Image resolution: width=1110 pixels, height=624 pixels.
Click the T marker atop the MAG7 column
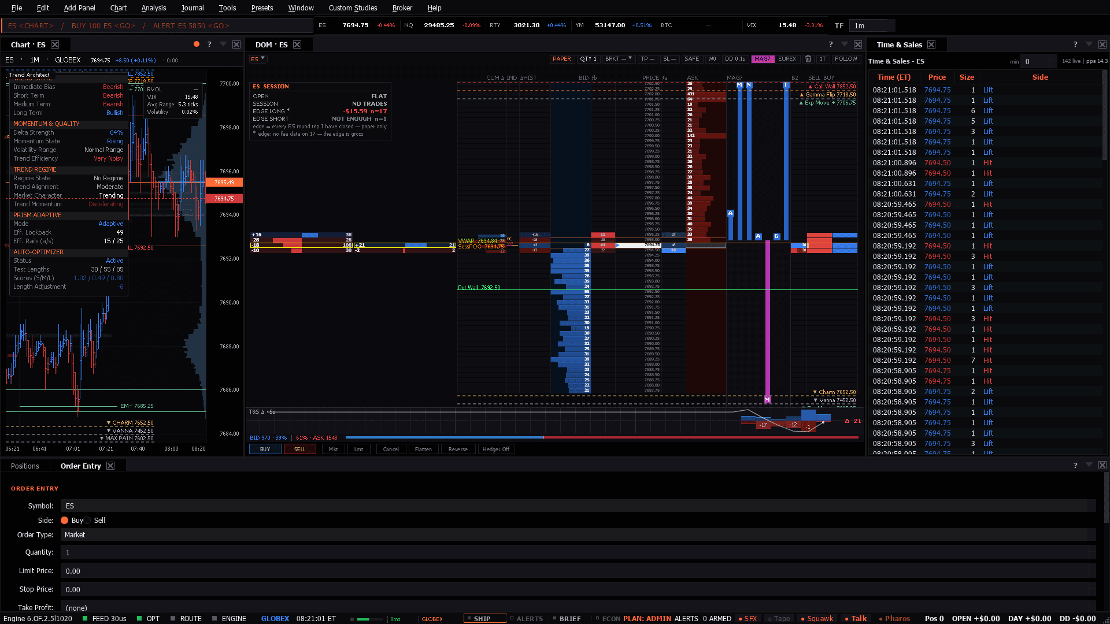tap(786, 85)
